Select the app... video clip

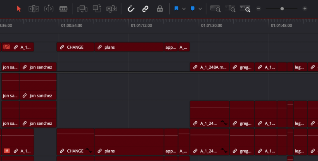coord(171,47)
